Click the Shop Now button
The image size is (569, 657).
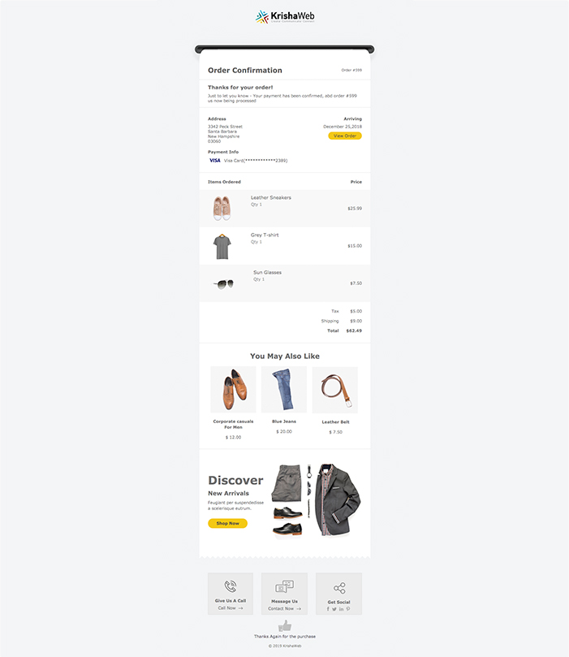[227, 523]
